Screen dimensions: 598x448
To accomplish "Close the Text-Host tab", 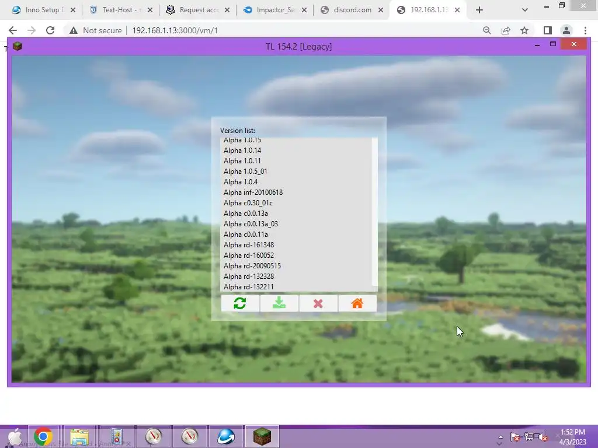I will [x=150, y=10].
